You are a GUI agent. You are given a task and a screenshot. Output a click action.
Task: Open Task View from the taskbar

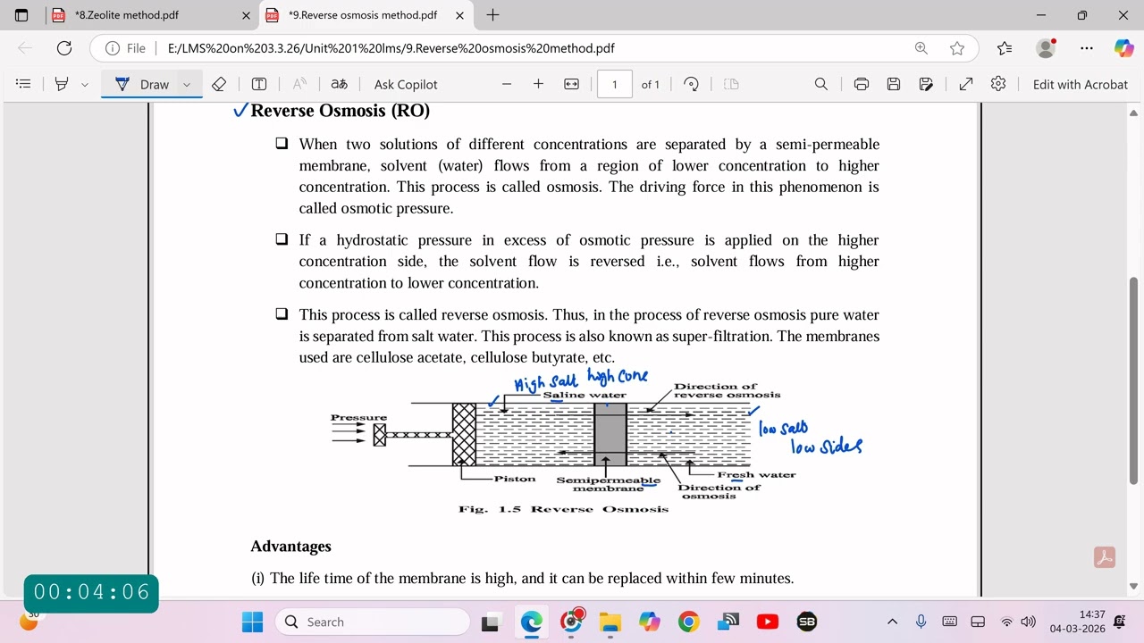(x=491, y=622)
